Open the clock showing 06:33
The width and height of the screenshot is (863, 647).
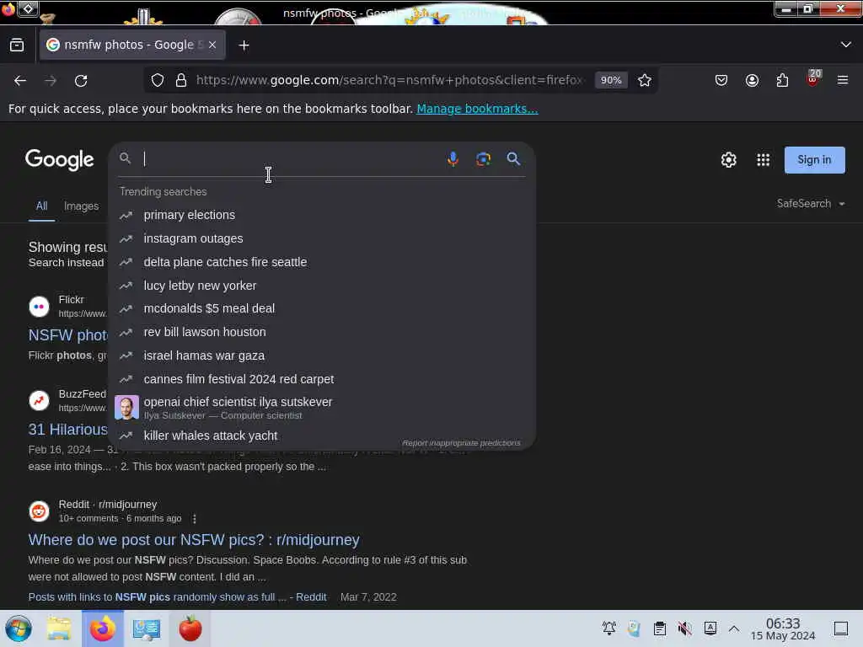click(783, 629)
